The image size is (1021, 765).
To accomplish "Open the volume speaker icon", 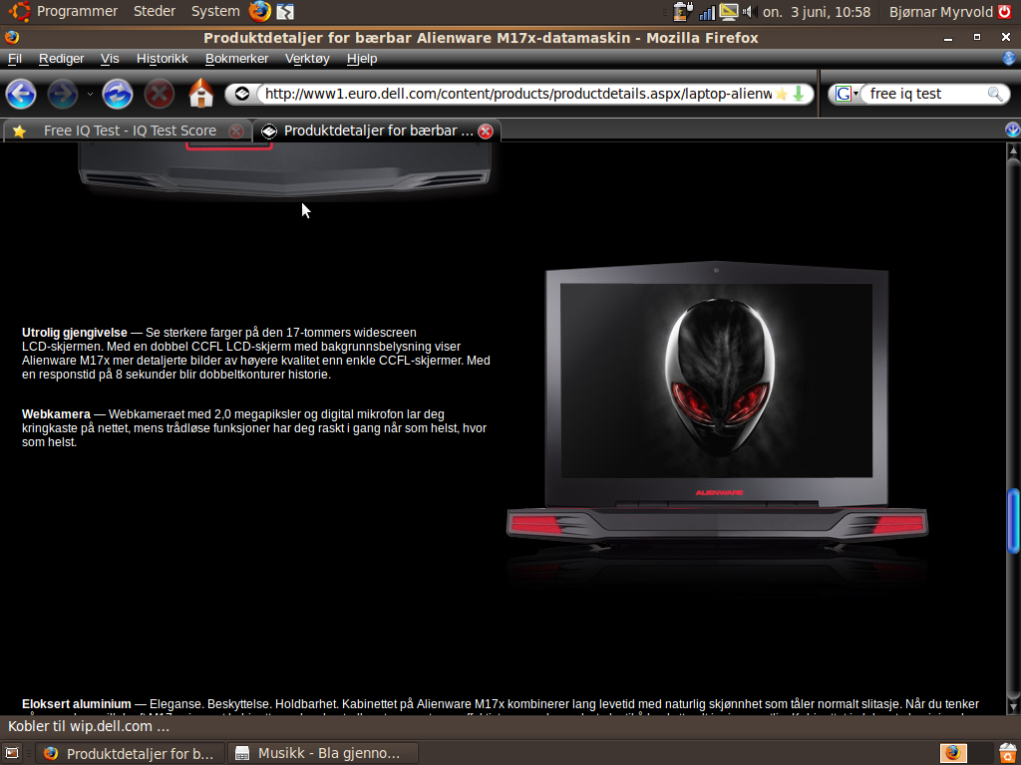I will click(x=749, y=12).
